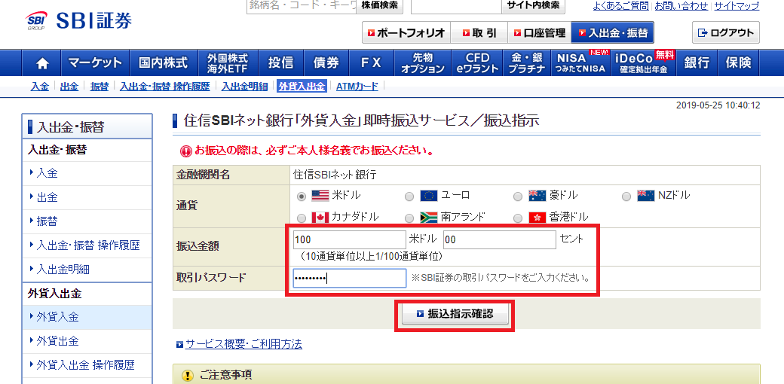Click the EU flag icon for ユーロ
This screenshot has height=384, width=784.
click(x=428, y=196)
